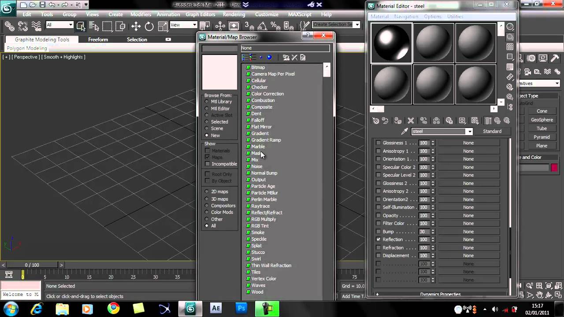Click the Pyramid primitive button

click(542, 137)
